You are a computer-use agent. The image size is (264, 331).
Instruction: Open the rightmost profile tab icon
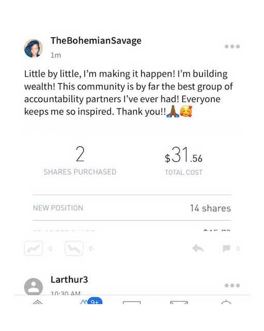[226, 302]
